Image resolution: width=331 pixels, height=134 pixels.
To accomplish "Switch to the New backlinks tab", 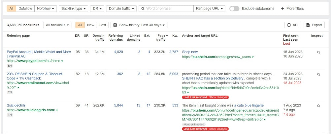I will pos(90,25).
